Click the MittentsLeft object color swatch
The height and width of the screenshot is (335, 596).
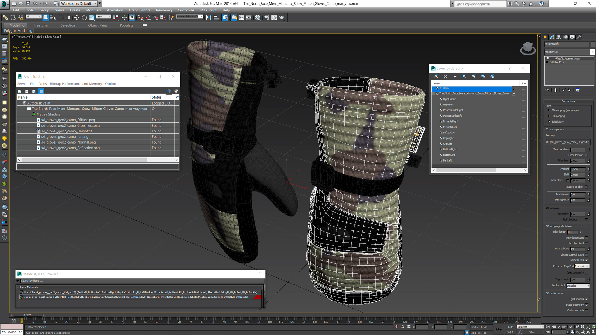coord(593,44)
